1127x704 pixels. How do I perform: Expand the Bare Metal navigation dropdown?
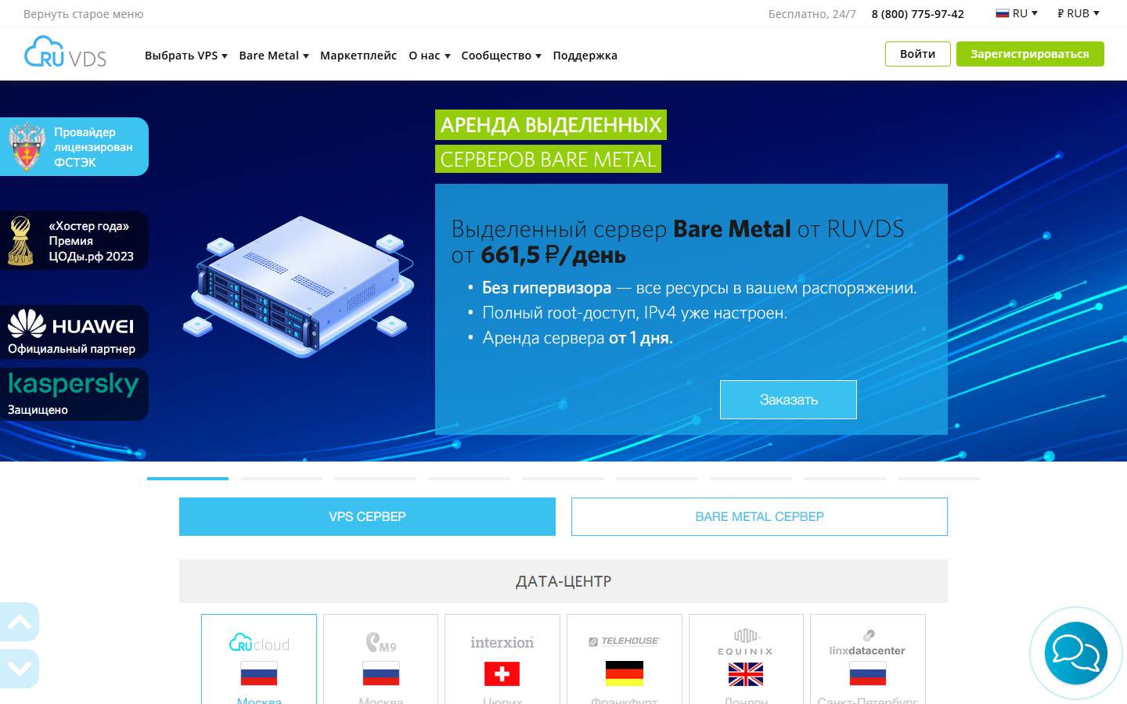click(274, 56)
